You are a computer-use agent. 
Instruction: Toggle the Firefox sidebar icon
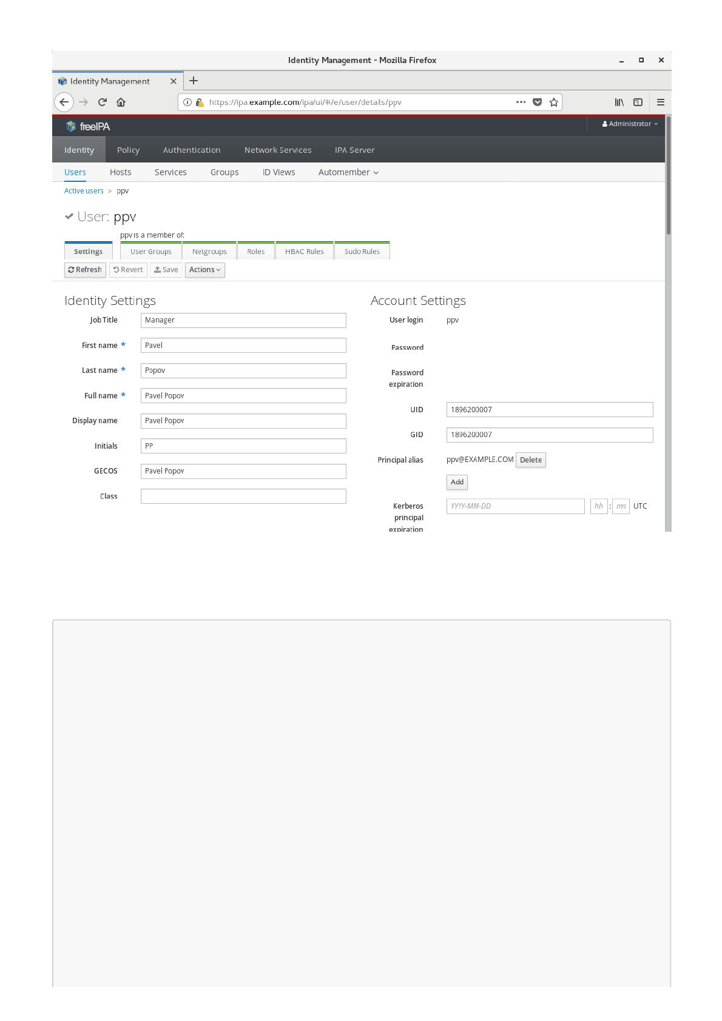coord(638,102)
